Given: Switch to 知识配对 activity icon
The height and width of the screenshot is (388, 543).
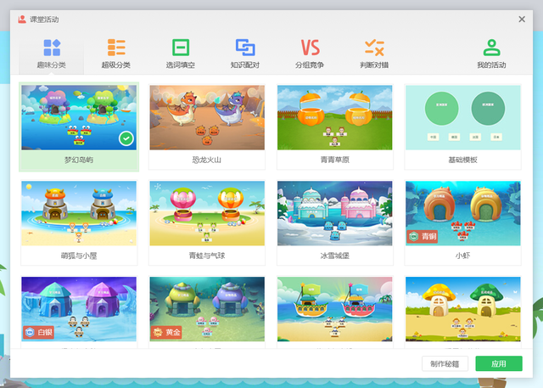Looking at the screenshot, I should click(x=245, y=48).
